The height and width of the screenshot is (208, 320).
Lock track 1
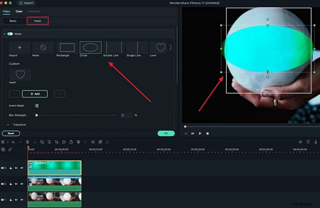coord(11,200)
